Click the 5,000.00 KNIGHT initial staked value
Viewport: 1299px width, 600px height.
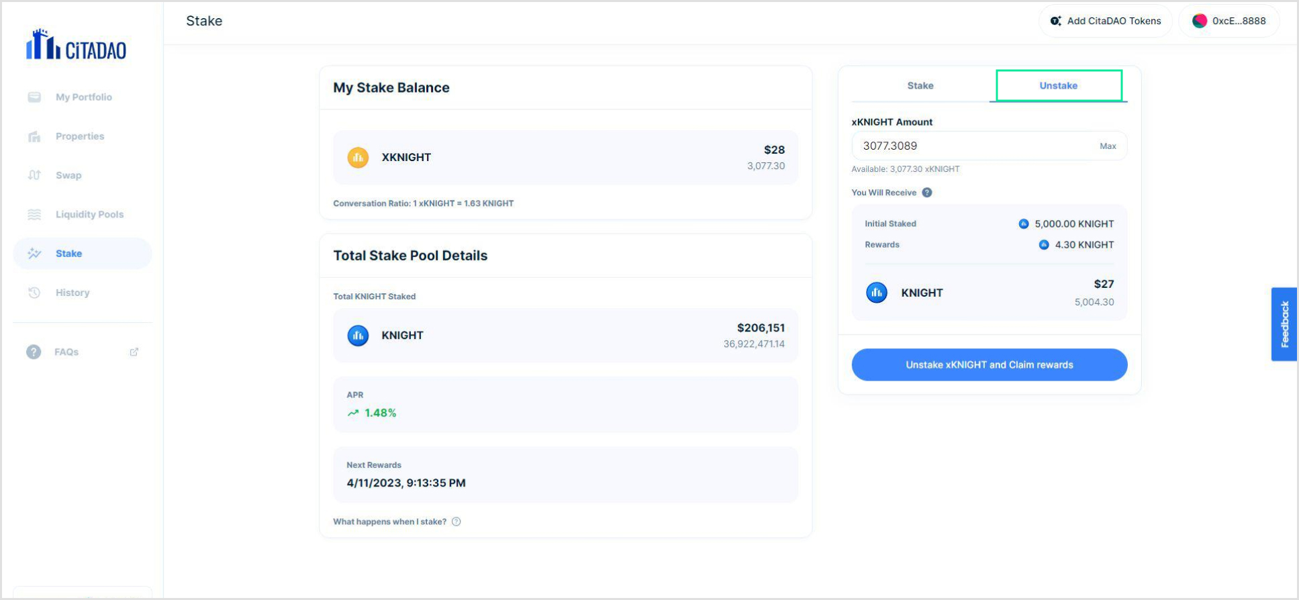(x=1074, y=224)
